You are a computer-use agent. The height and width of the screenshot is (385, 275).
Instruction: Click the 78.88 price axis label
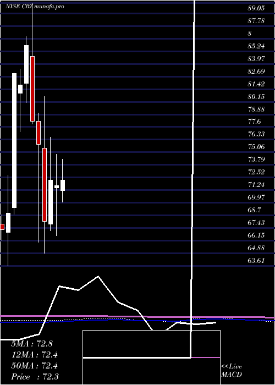(256, 109)
